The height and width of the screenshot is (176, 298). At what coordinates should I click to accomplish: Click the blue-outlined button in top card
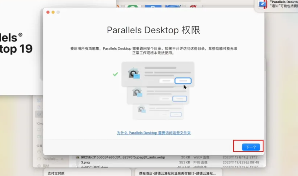[x=183, y=81]
